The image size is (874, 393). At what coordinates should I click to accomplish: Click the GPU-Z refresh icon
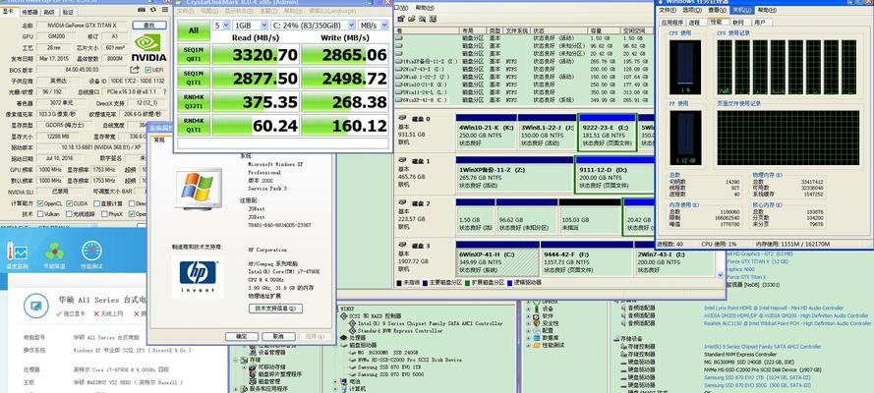click(155, 12)
